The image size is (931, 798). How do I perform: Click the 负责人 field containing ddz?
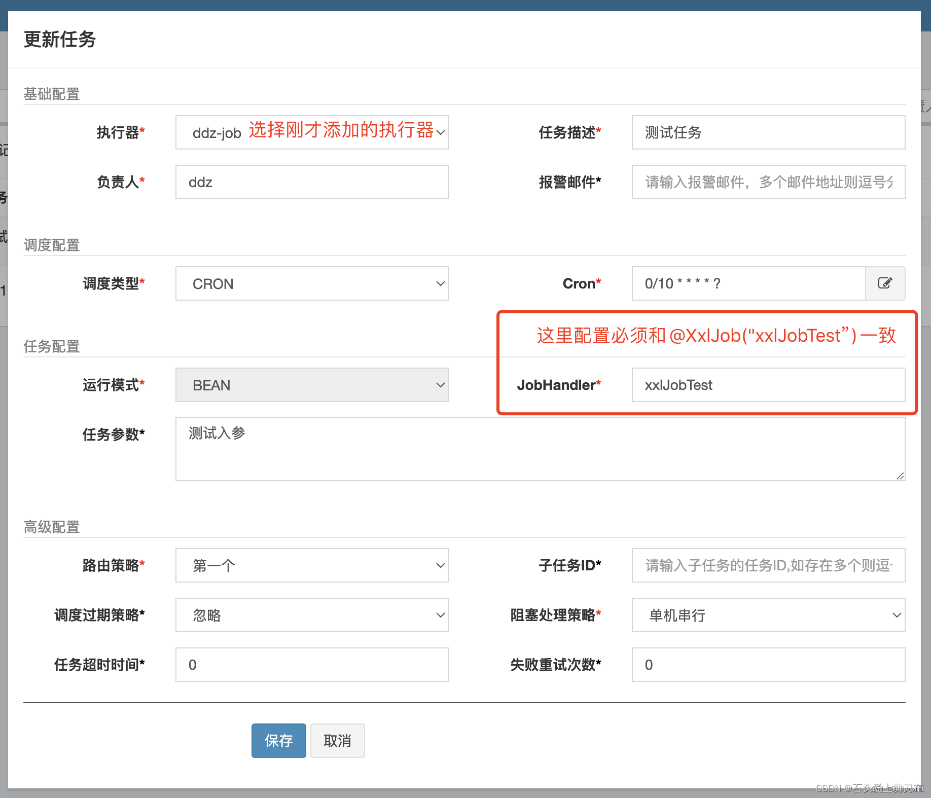311,182
